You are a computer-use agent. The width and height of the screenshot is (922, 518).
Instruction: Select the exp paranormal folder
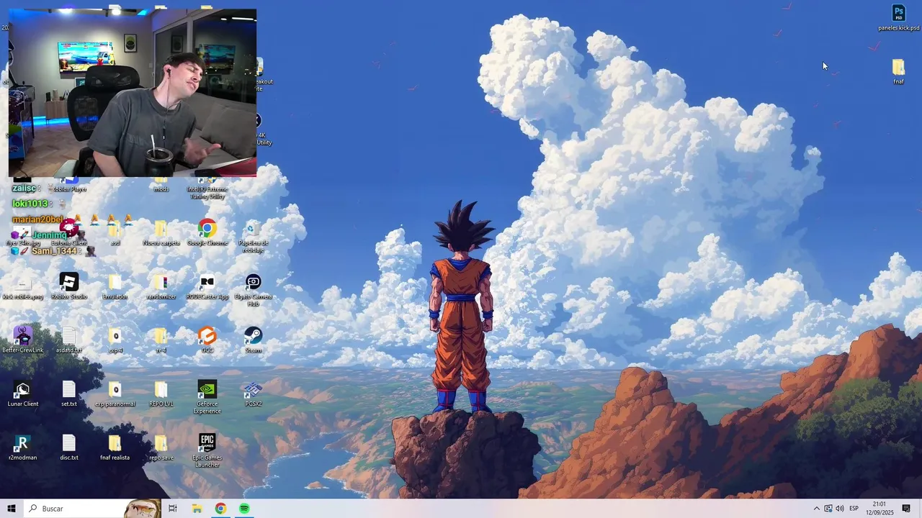[x=115, y=394]
